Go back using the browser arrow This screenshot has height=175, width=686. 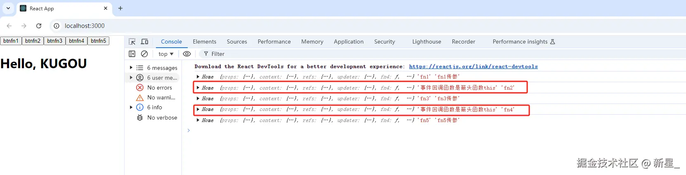9,25
